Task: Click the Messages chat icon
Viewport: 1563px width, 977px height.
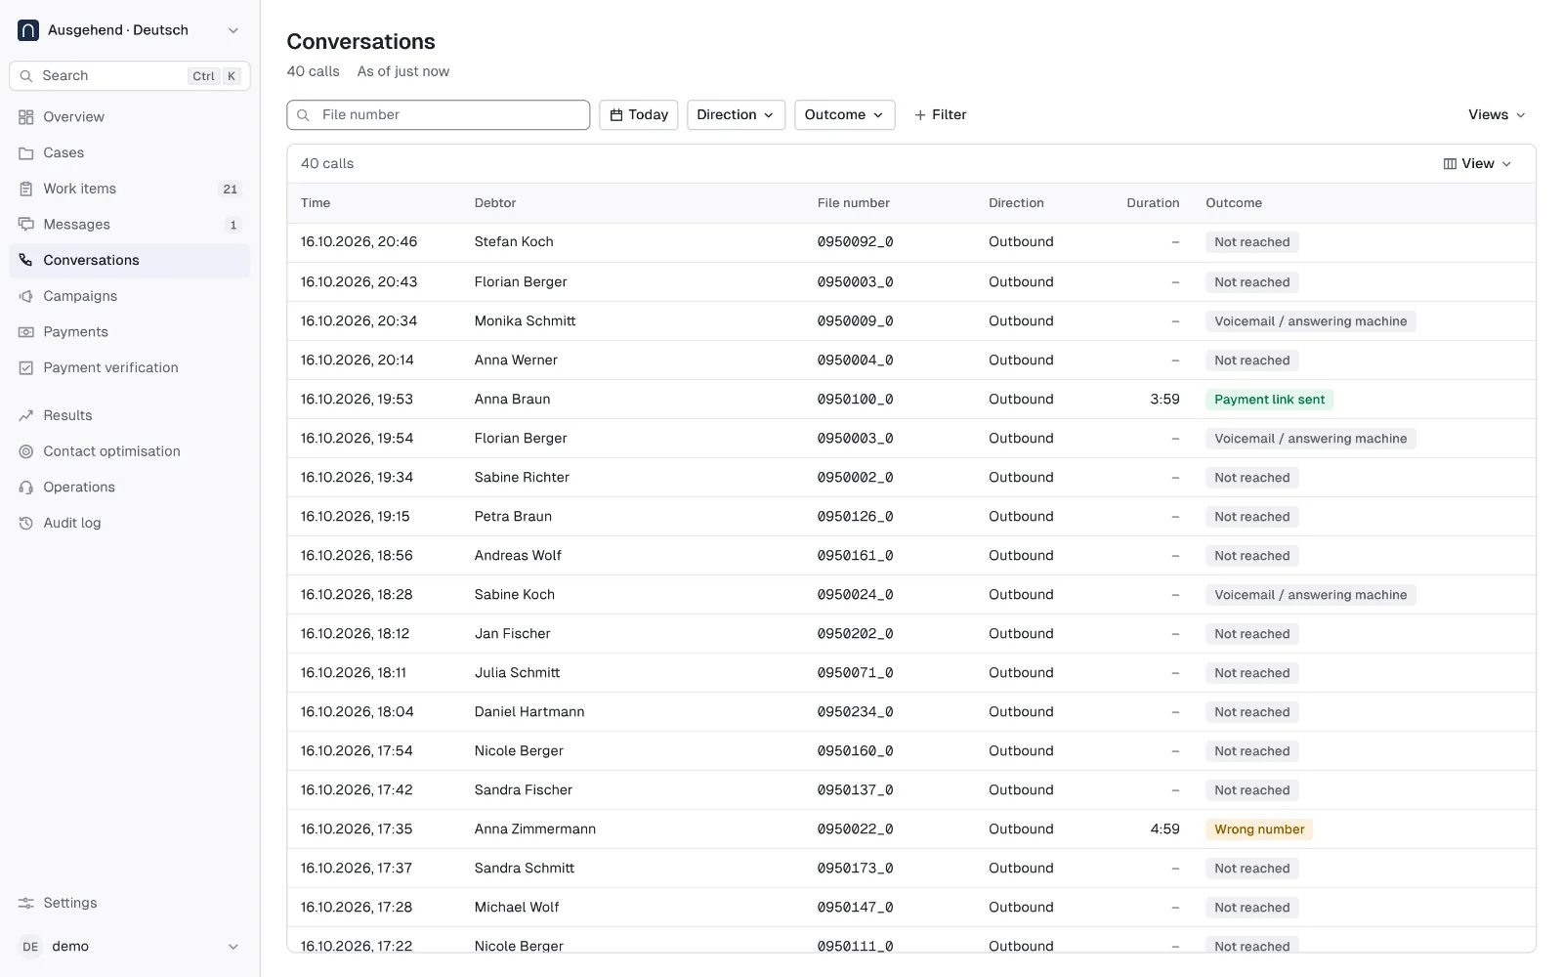Action: [26, 225]
